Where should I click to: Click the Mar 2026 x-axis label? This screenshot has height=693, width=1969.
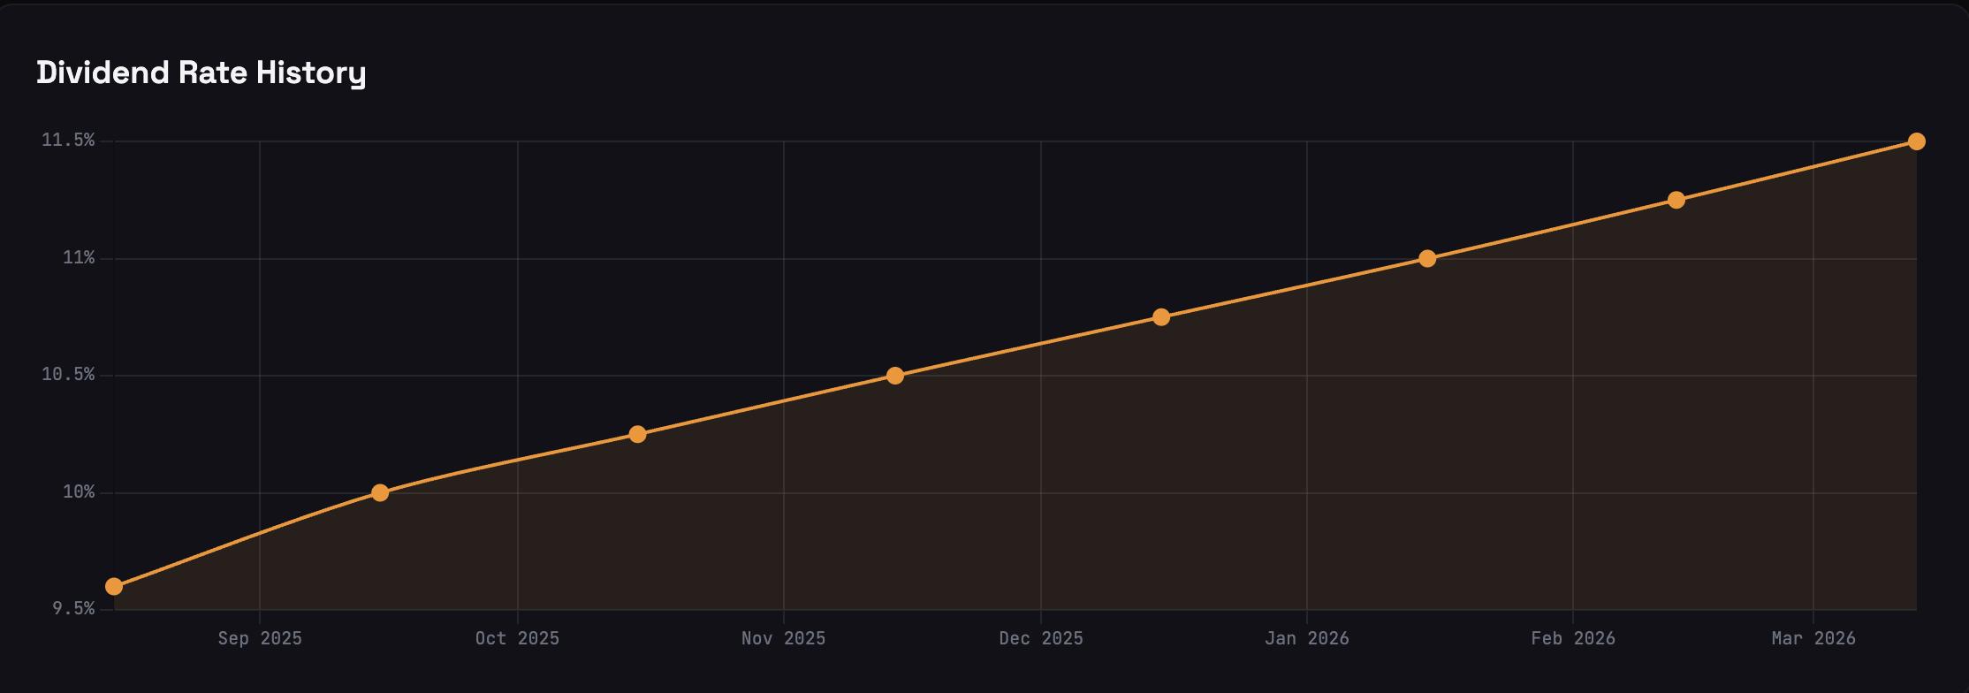(x=1813, y=638)
